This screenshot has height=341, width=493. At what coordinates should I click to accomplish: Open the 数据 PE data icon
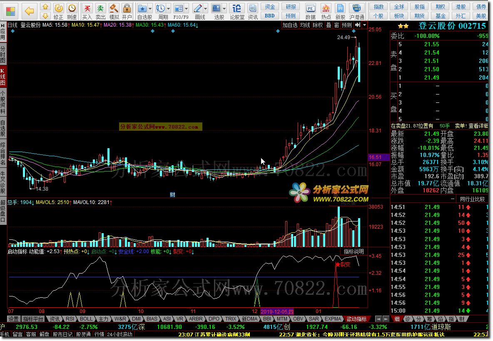pos(310,11)
